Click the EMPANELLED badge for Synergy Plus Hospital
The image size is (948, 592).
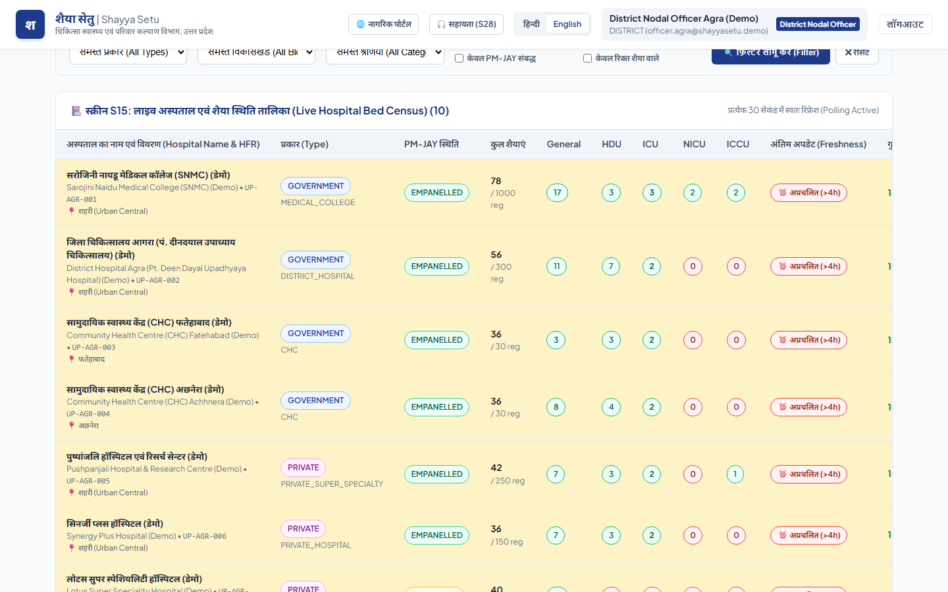[x=436, y=535]
